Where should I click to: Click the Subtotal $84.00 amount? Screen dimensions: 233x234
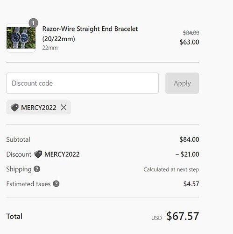[x=189, y=139]
